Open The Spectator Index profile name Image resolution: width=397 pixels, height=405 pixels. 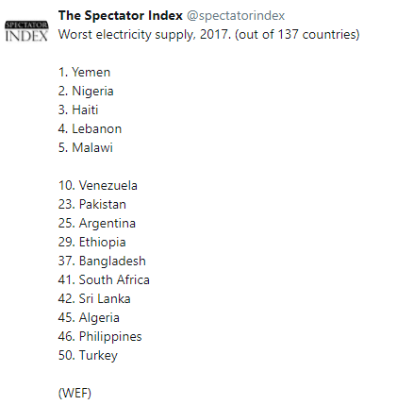tap(121, 15)
